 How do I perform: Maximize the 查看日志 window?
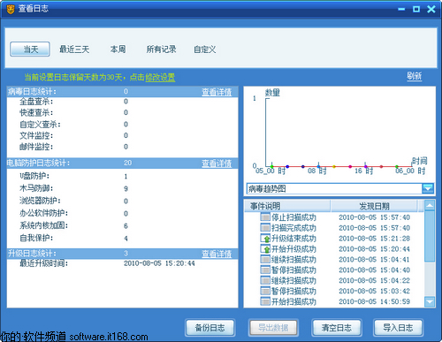pos(416,9)
